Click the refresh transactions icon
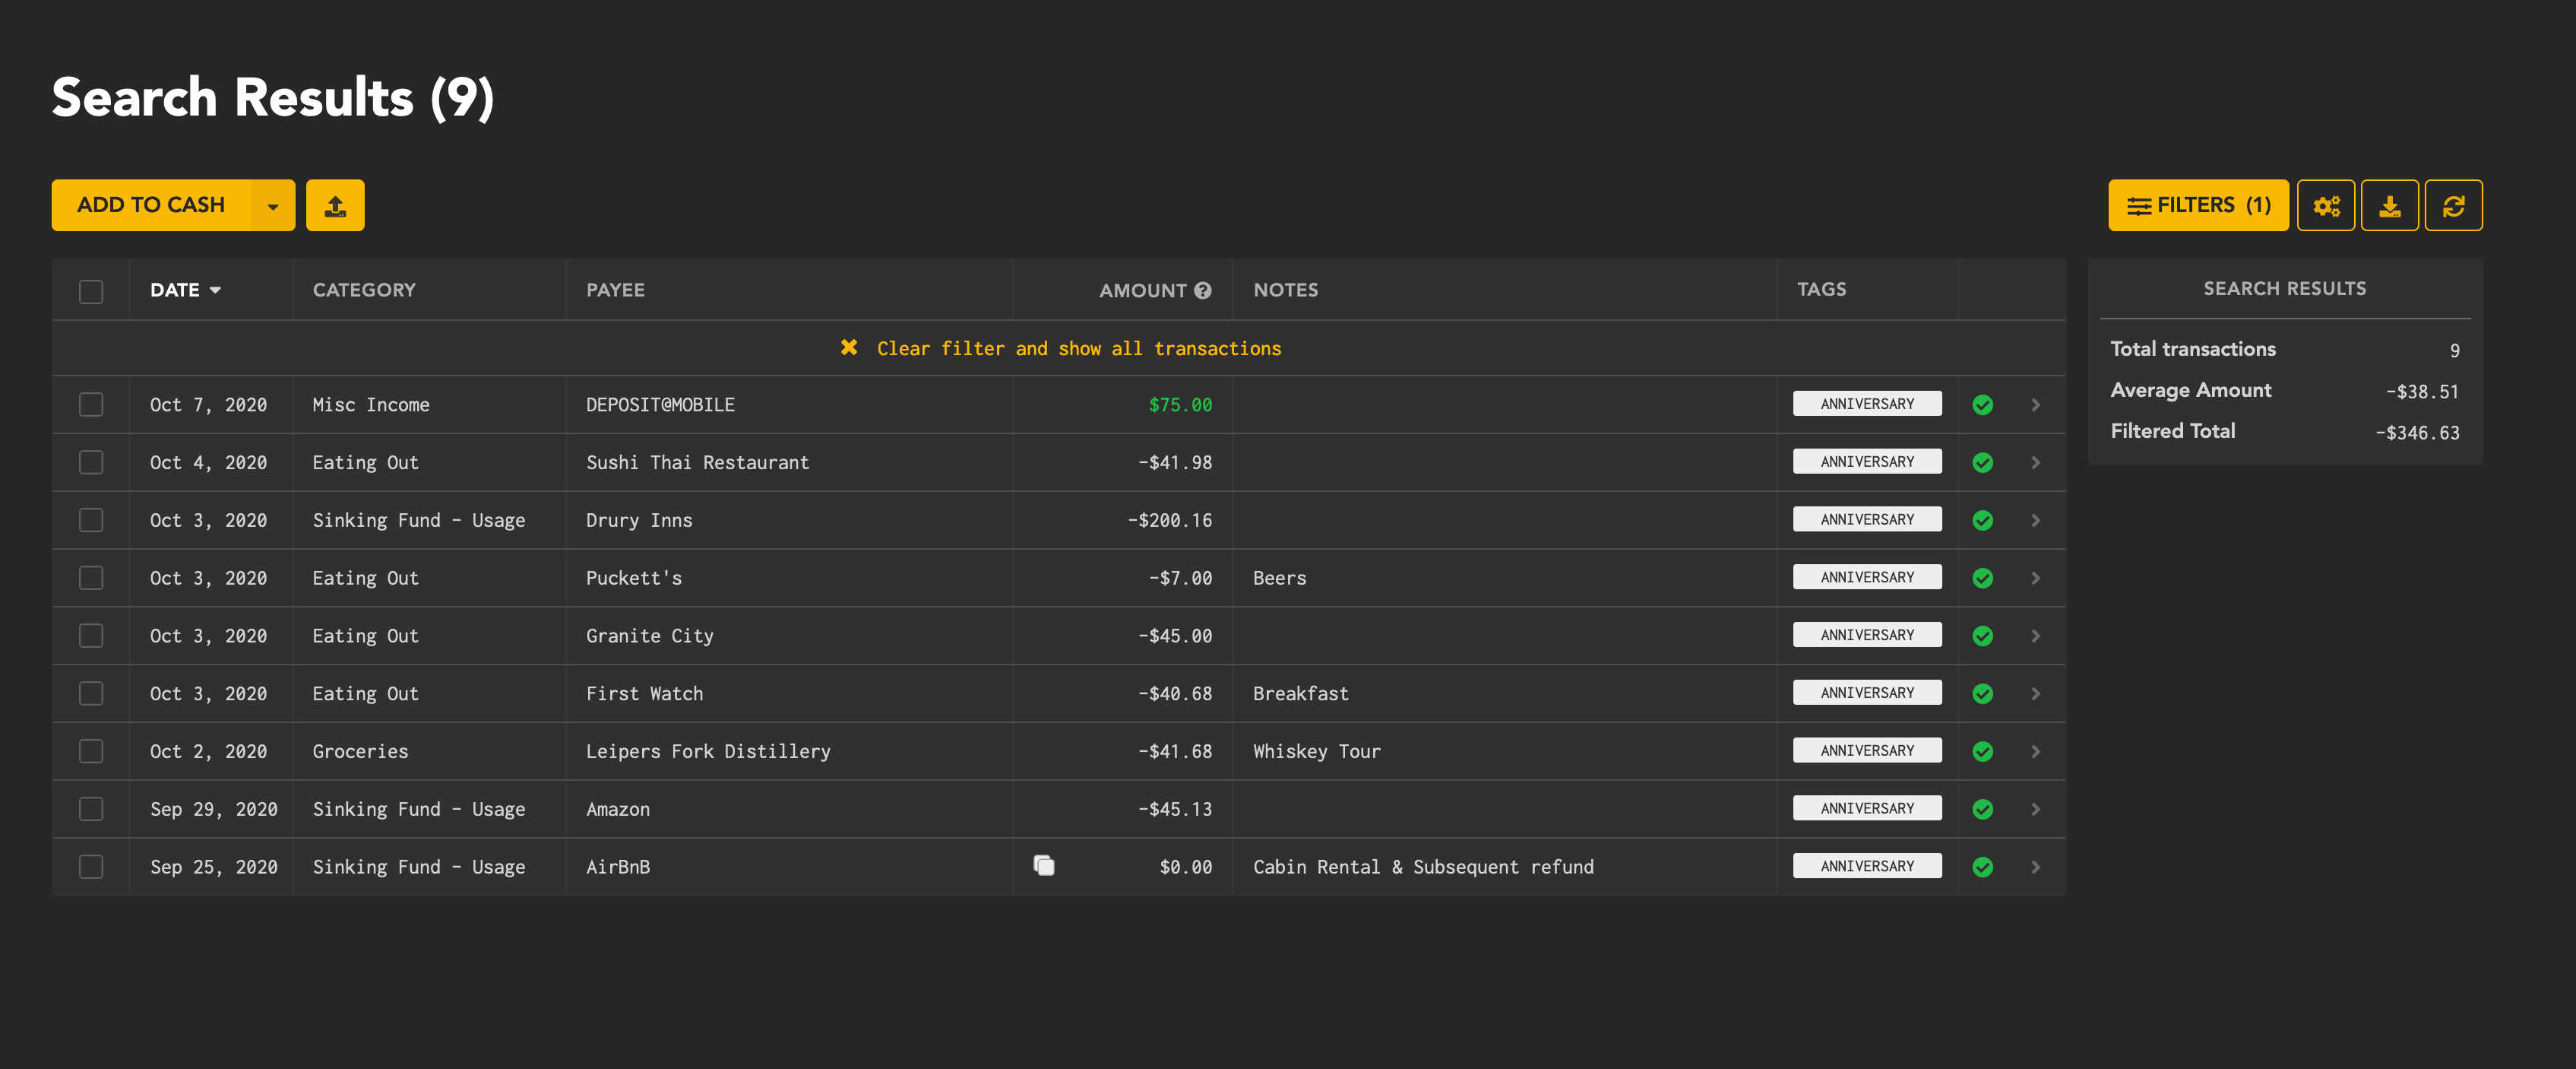 [x=2453, y=206]
